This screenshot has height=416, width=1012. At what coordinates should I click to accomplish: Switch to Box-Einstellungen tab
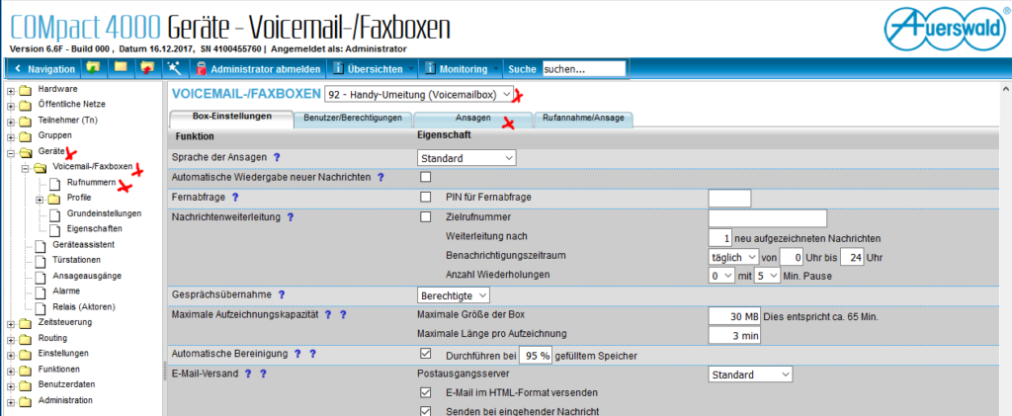click(231, 118)
